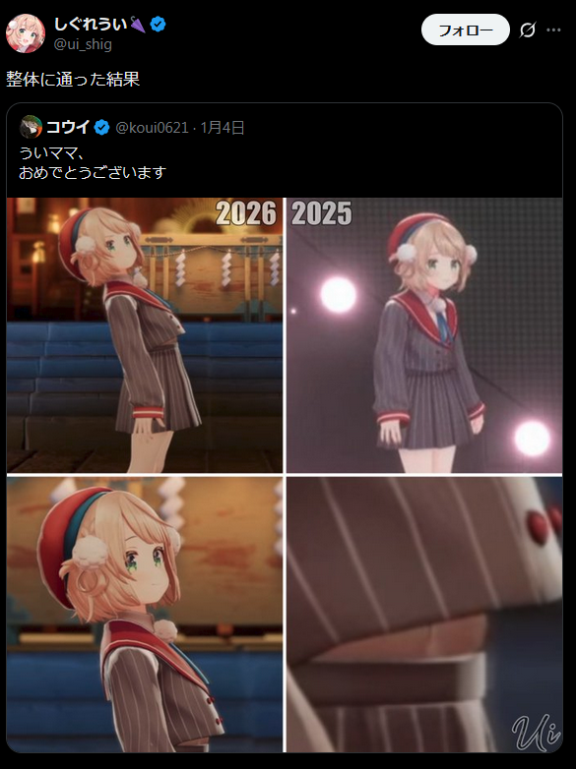Open the コウイ display name

click(x=68, y=128)
